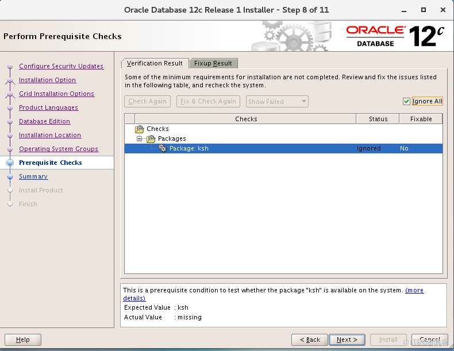Click the Checks column header
454x351 pixels.
click(245, 119)
